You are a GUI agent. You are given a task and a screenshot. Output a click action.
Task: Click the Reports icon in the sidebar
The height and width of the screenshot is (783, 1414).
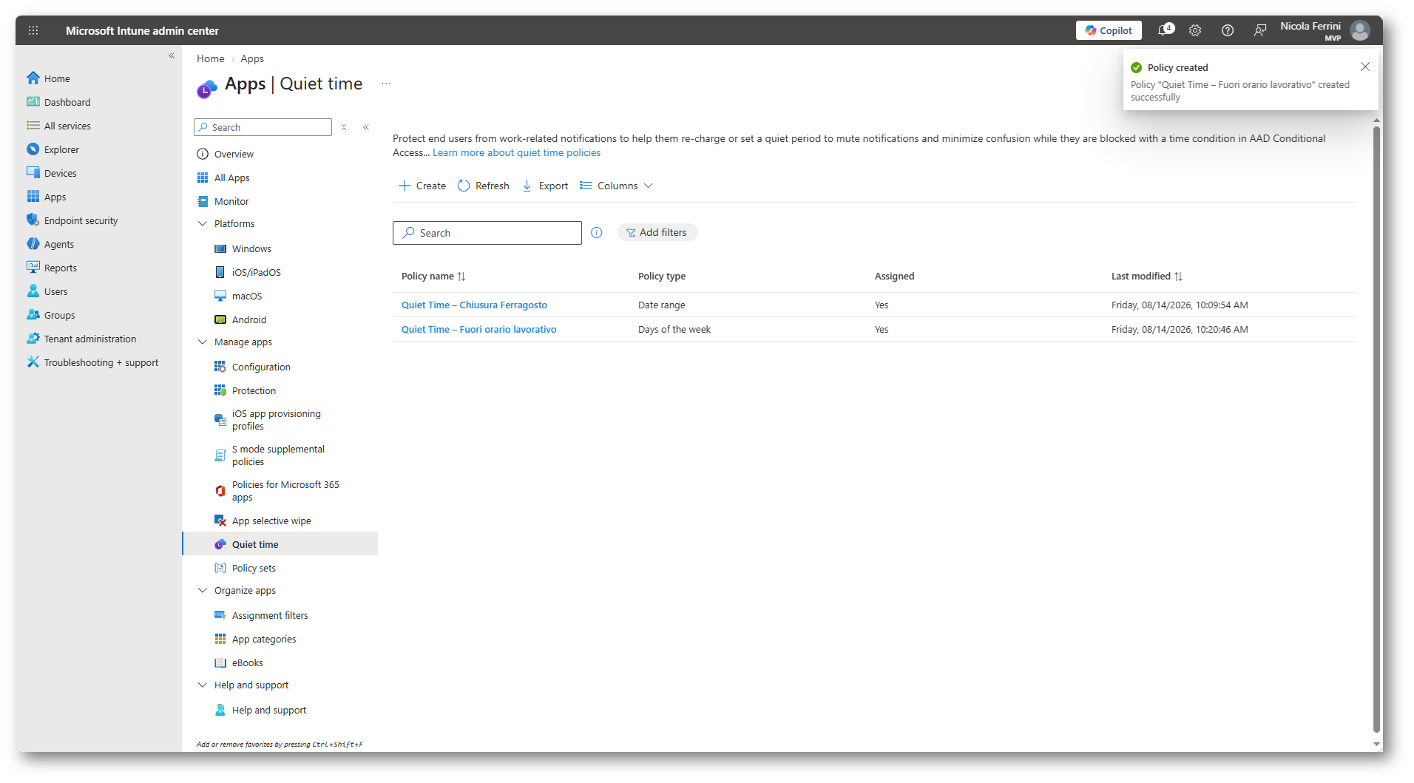pyautogui.click(x=33, y=267)
